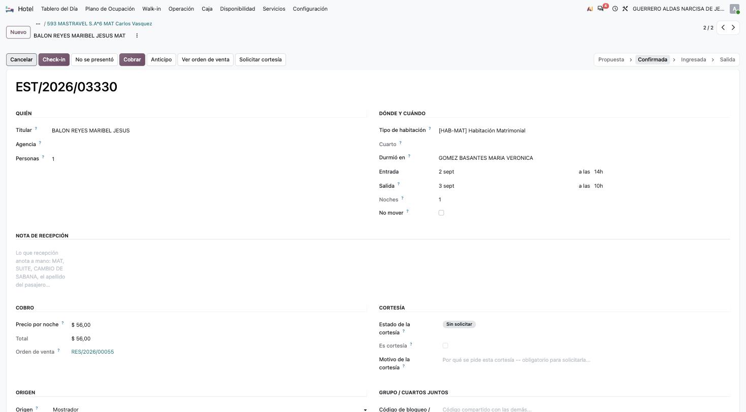Image resolution: width=746 pixels, height=412 pixels.
Task: Open the Durmió en guest selector
Action: [584, 158]
